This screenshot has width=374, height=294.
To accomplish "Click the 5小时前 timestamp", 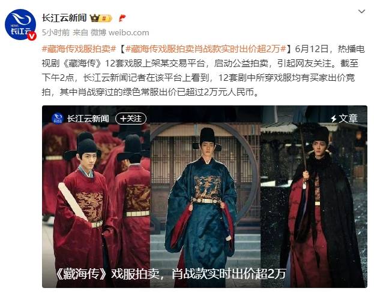I will [x=56, y=32].
